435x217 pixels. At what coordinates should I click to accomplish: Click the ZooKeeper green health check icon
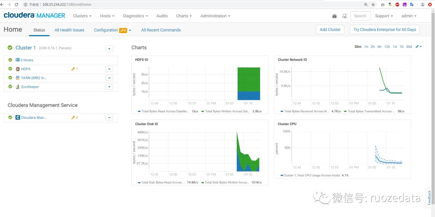click(x=10, y=87)
